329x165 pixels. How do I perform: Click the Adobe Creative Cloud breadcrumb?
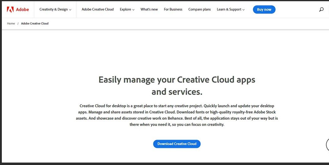click(35, 23)
